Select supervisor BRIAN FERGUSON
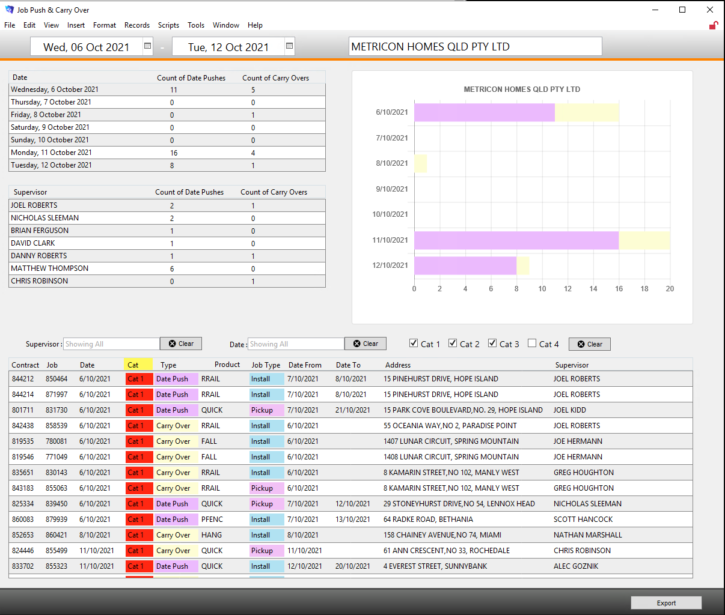725x615 pixels. tap(167, 231)
